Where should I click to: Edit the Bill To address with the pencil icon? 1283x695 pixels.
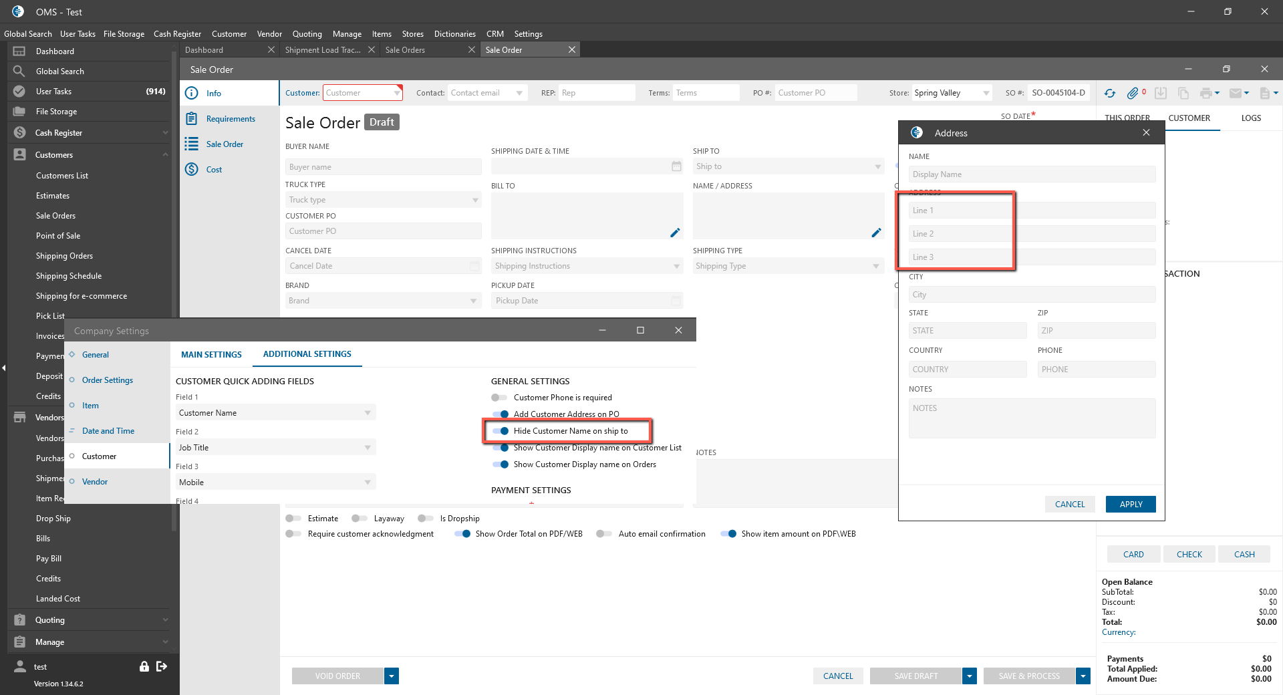pos(675,233)
